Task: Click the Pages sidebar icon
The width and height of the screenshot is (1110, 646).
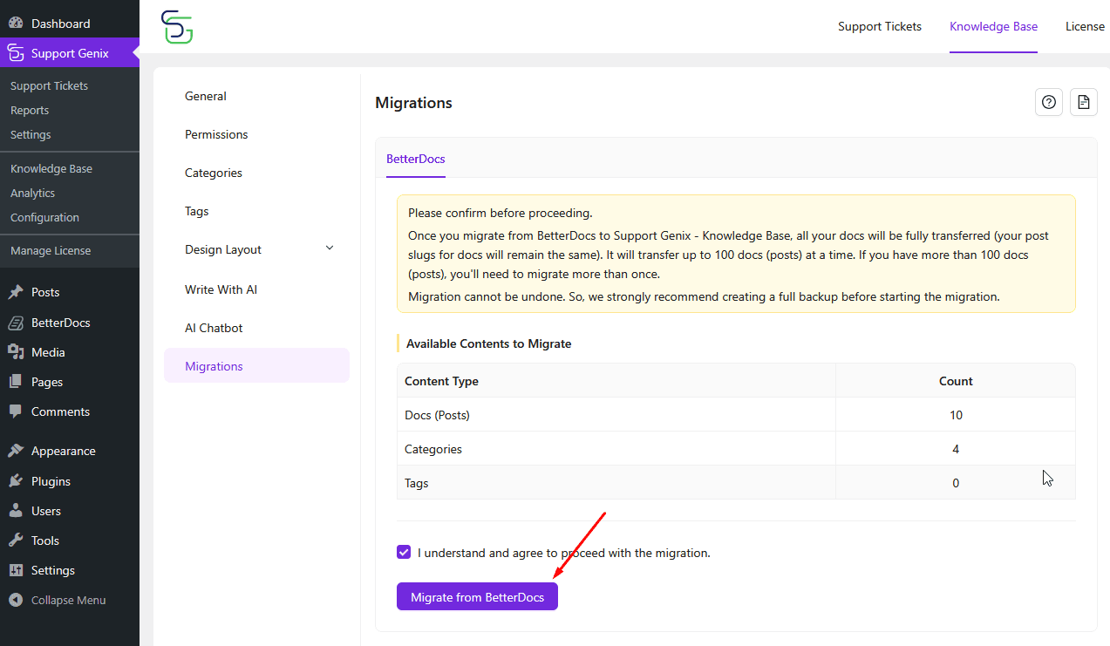Action: coord(16,382)
